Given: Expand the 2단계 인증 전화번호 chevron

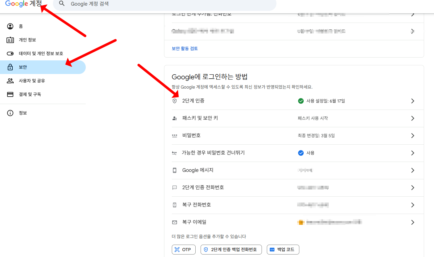Looking at the screenshot, I should click(412, 188).
